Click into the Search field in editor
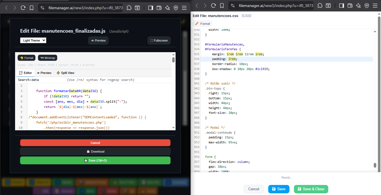This screenshot has width=381, height=195. pos(47,80)
